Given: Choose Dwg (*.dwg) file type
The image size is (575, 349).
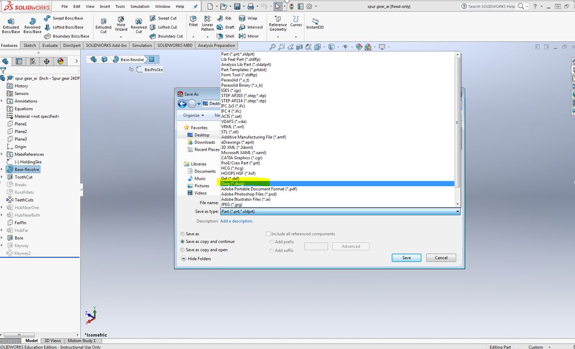Looking at the screenshot, I should (x=337, y=184).
